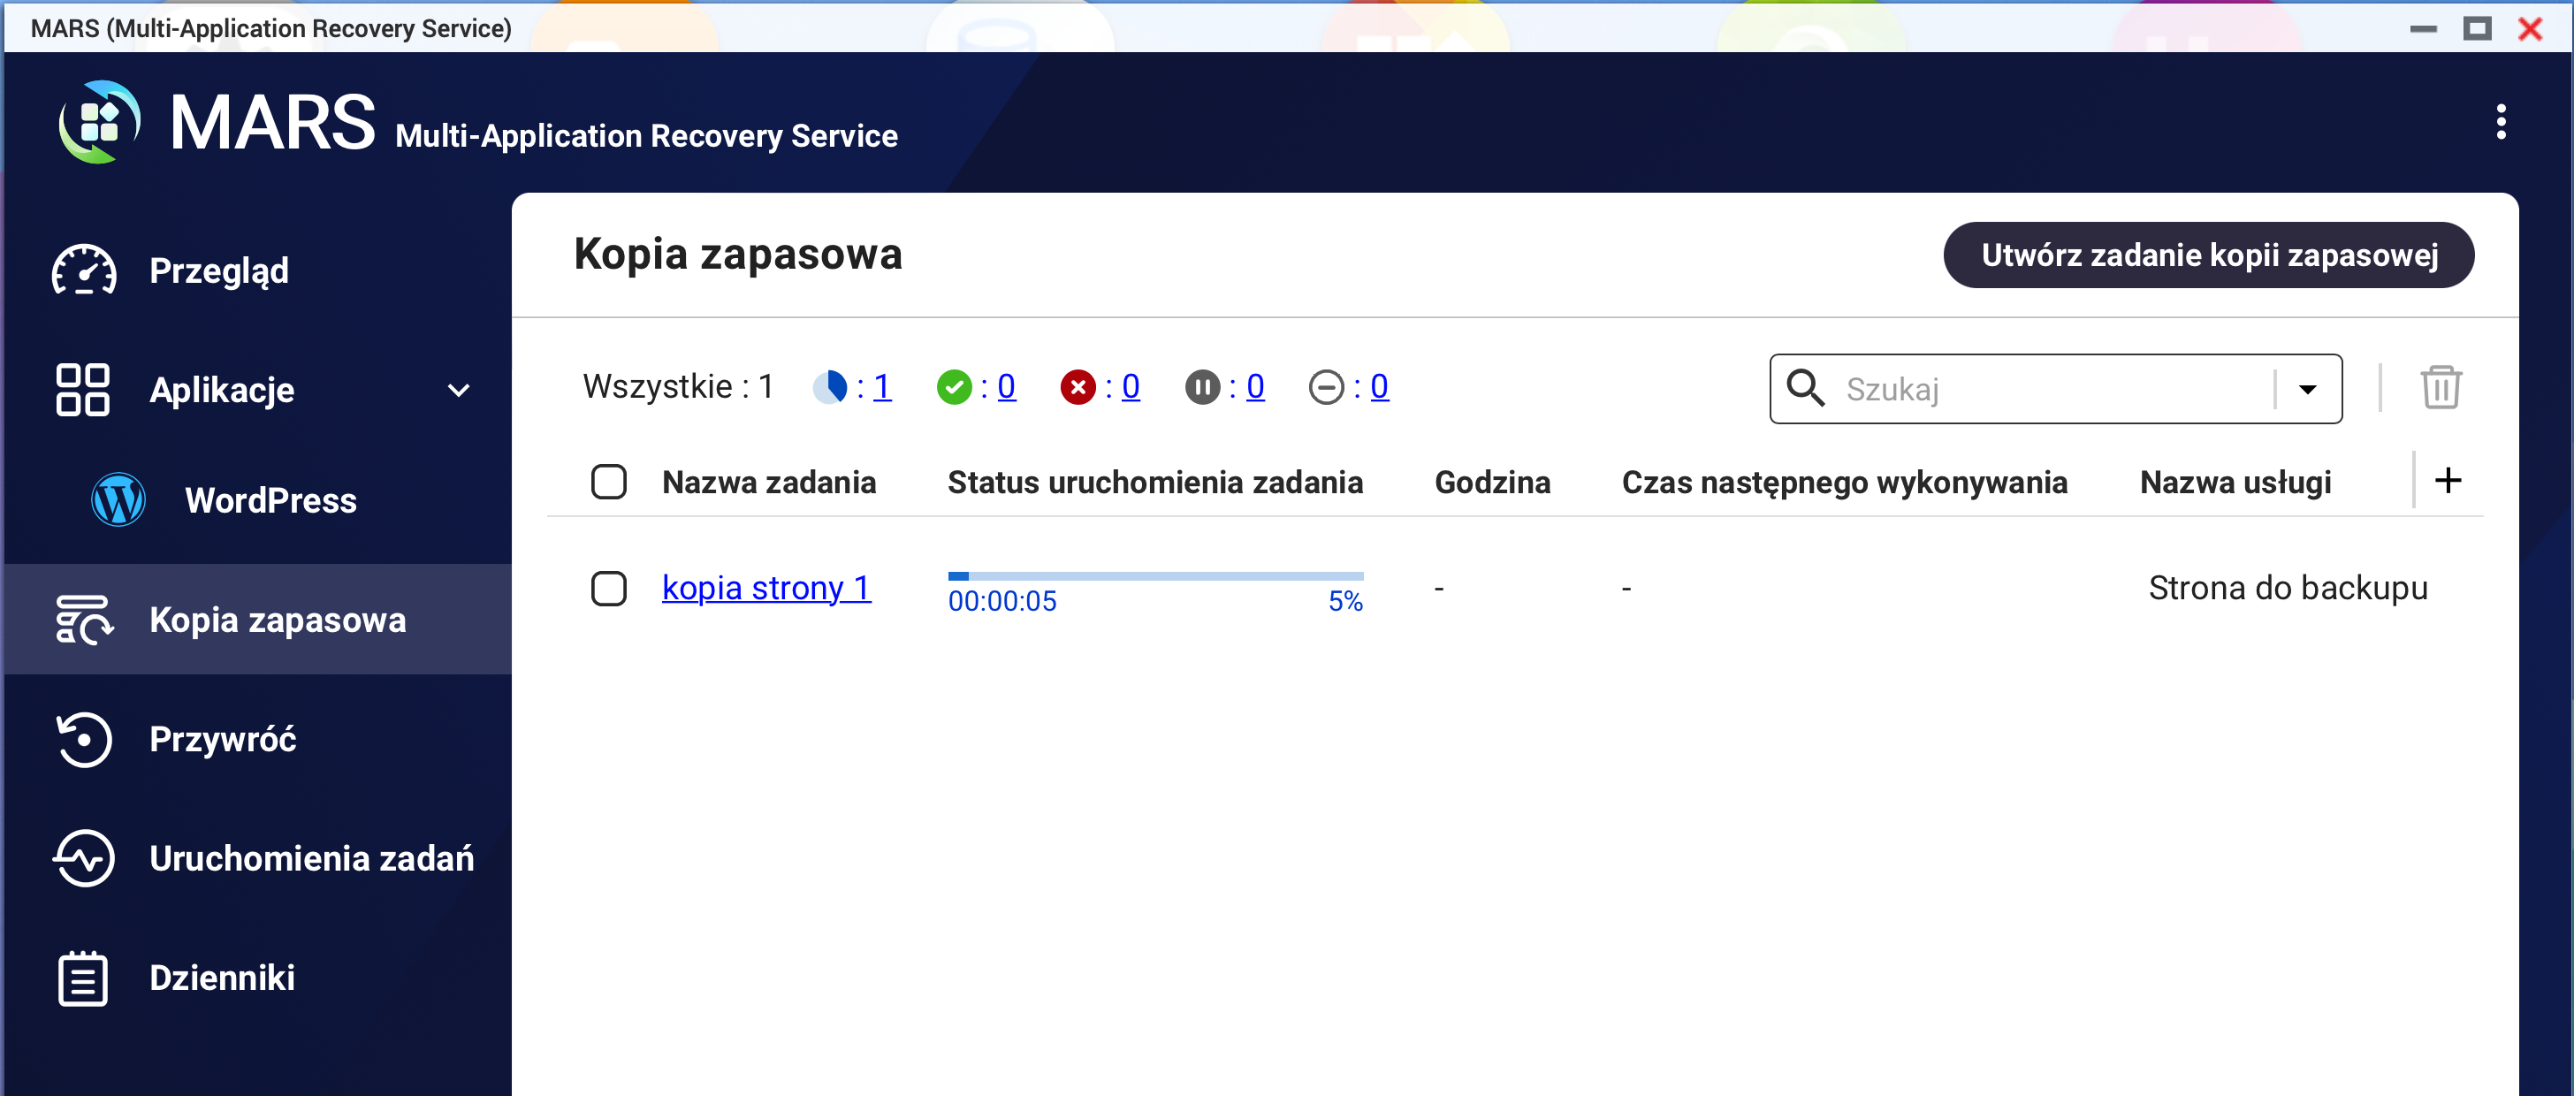Open Uruchomienia zadań page
This screenshot has width=2574, height=1096.
click(x=311, y=858)
